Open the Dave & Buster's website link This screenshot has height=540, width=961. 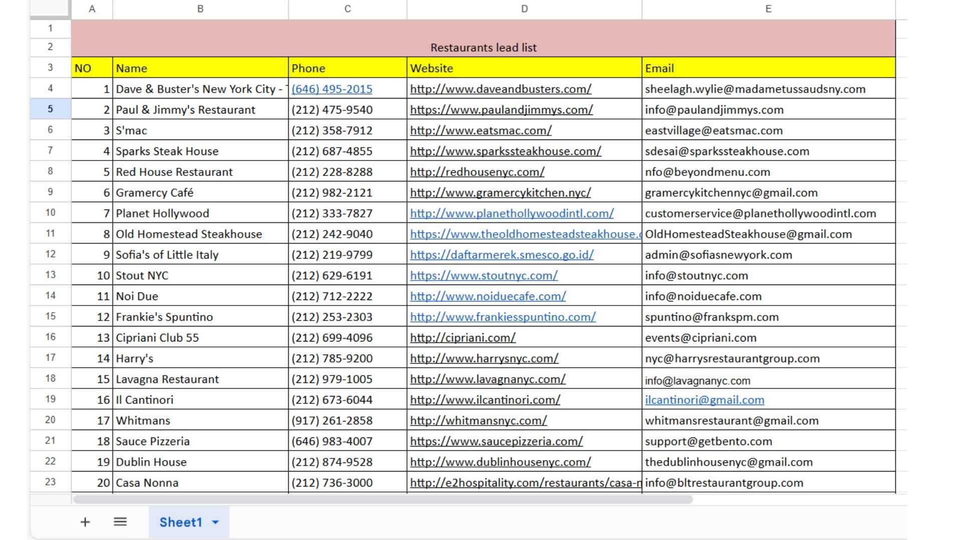click(x=501, y=89)
